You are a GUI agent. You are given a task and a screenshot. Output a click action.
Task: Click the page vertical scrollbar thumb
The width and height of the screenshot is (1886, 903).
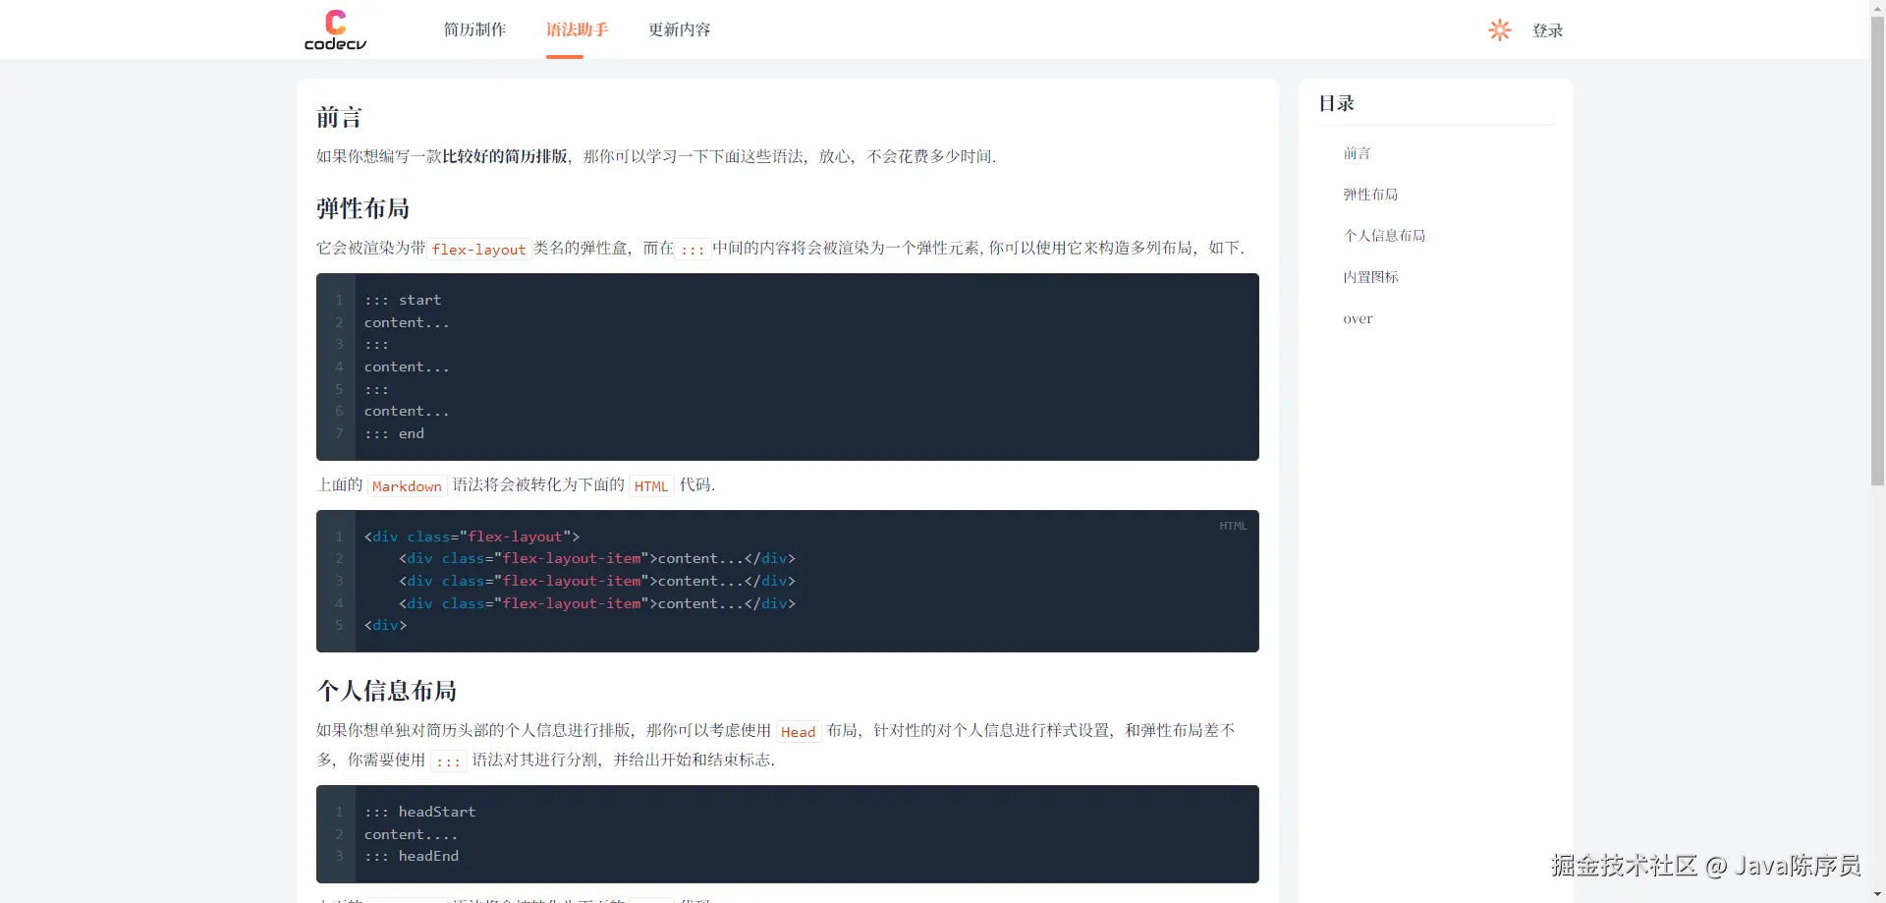click(1877, 251)
